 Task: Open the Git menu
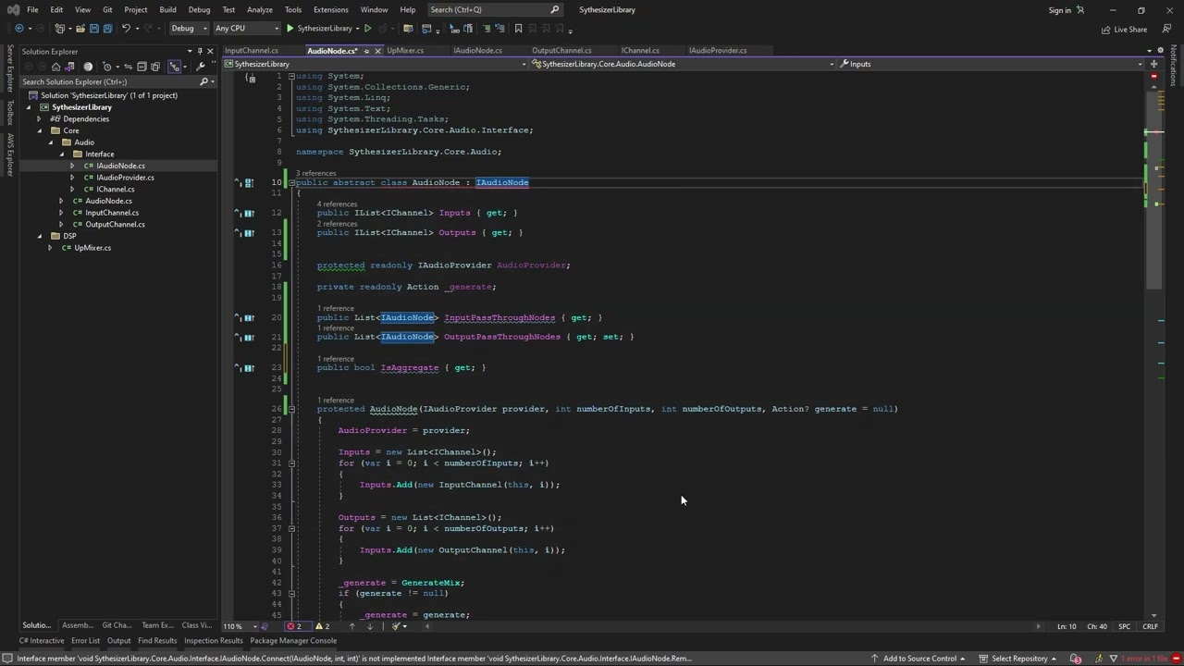coord(107,9)
